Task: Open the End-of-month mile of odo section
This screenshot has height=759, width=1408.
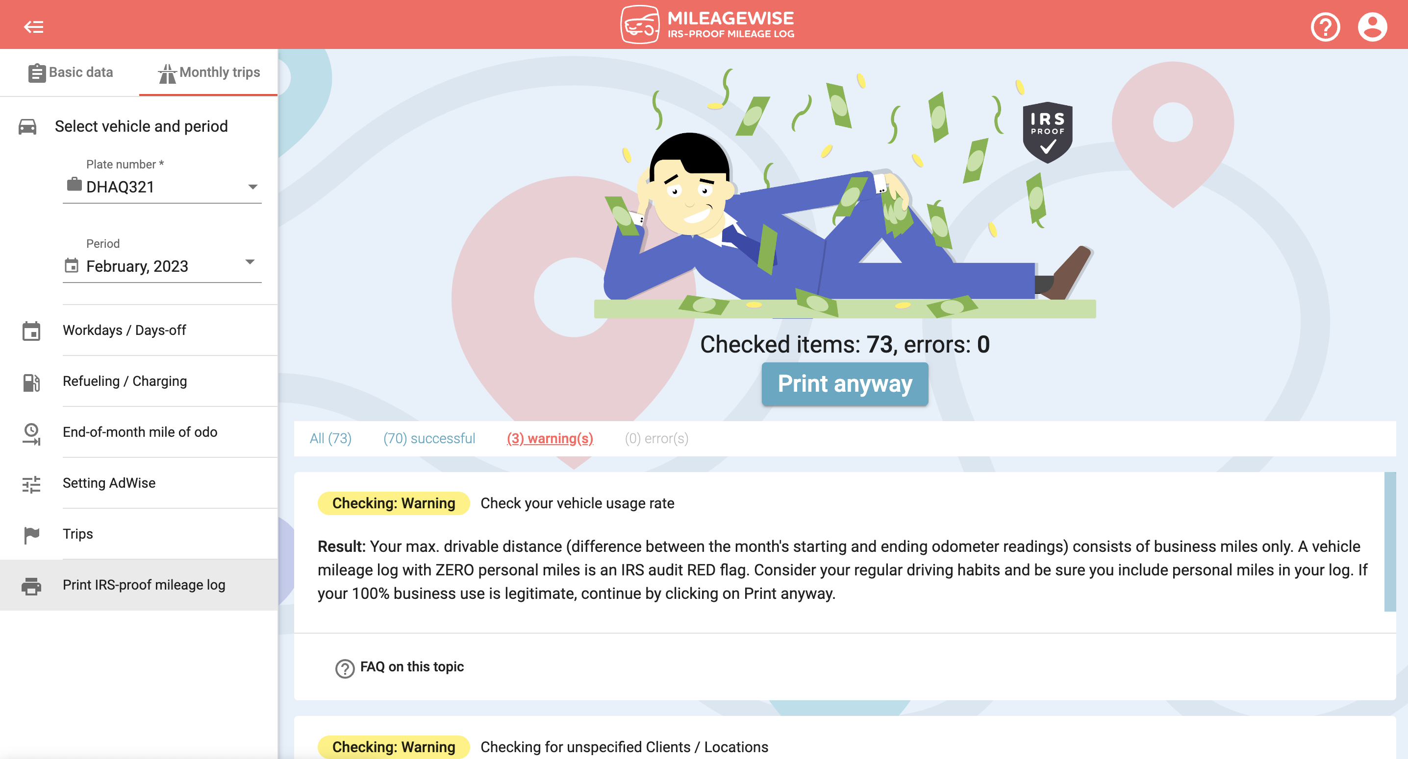Action: 138,431
